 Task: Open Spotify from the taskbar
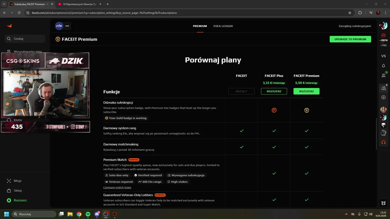pyautogui.click(x=88, y=214)
